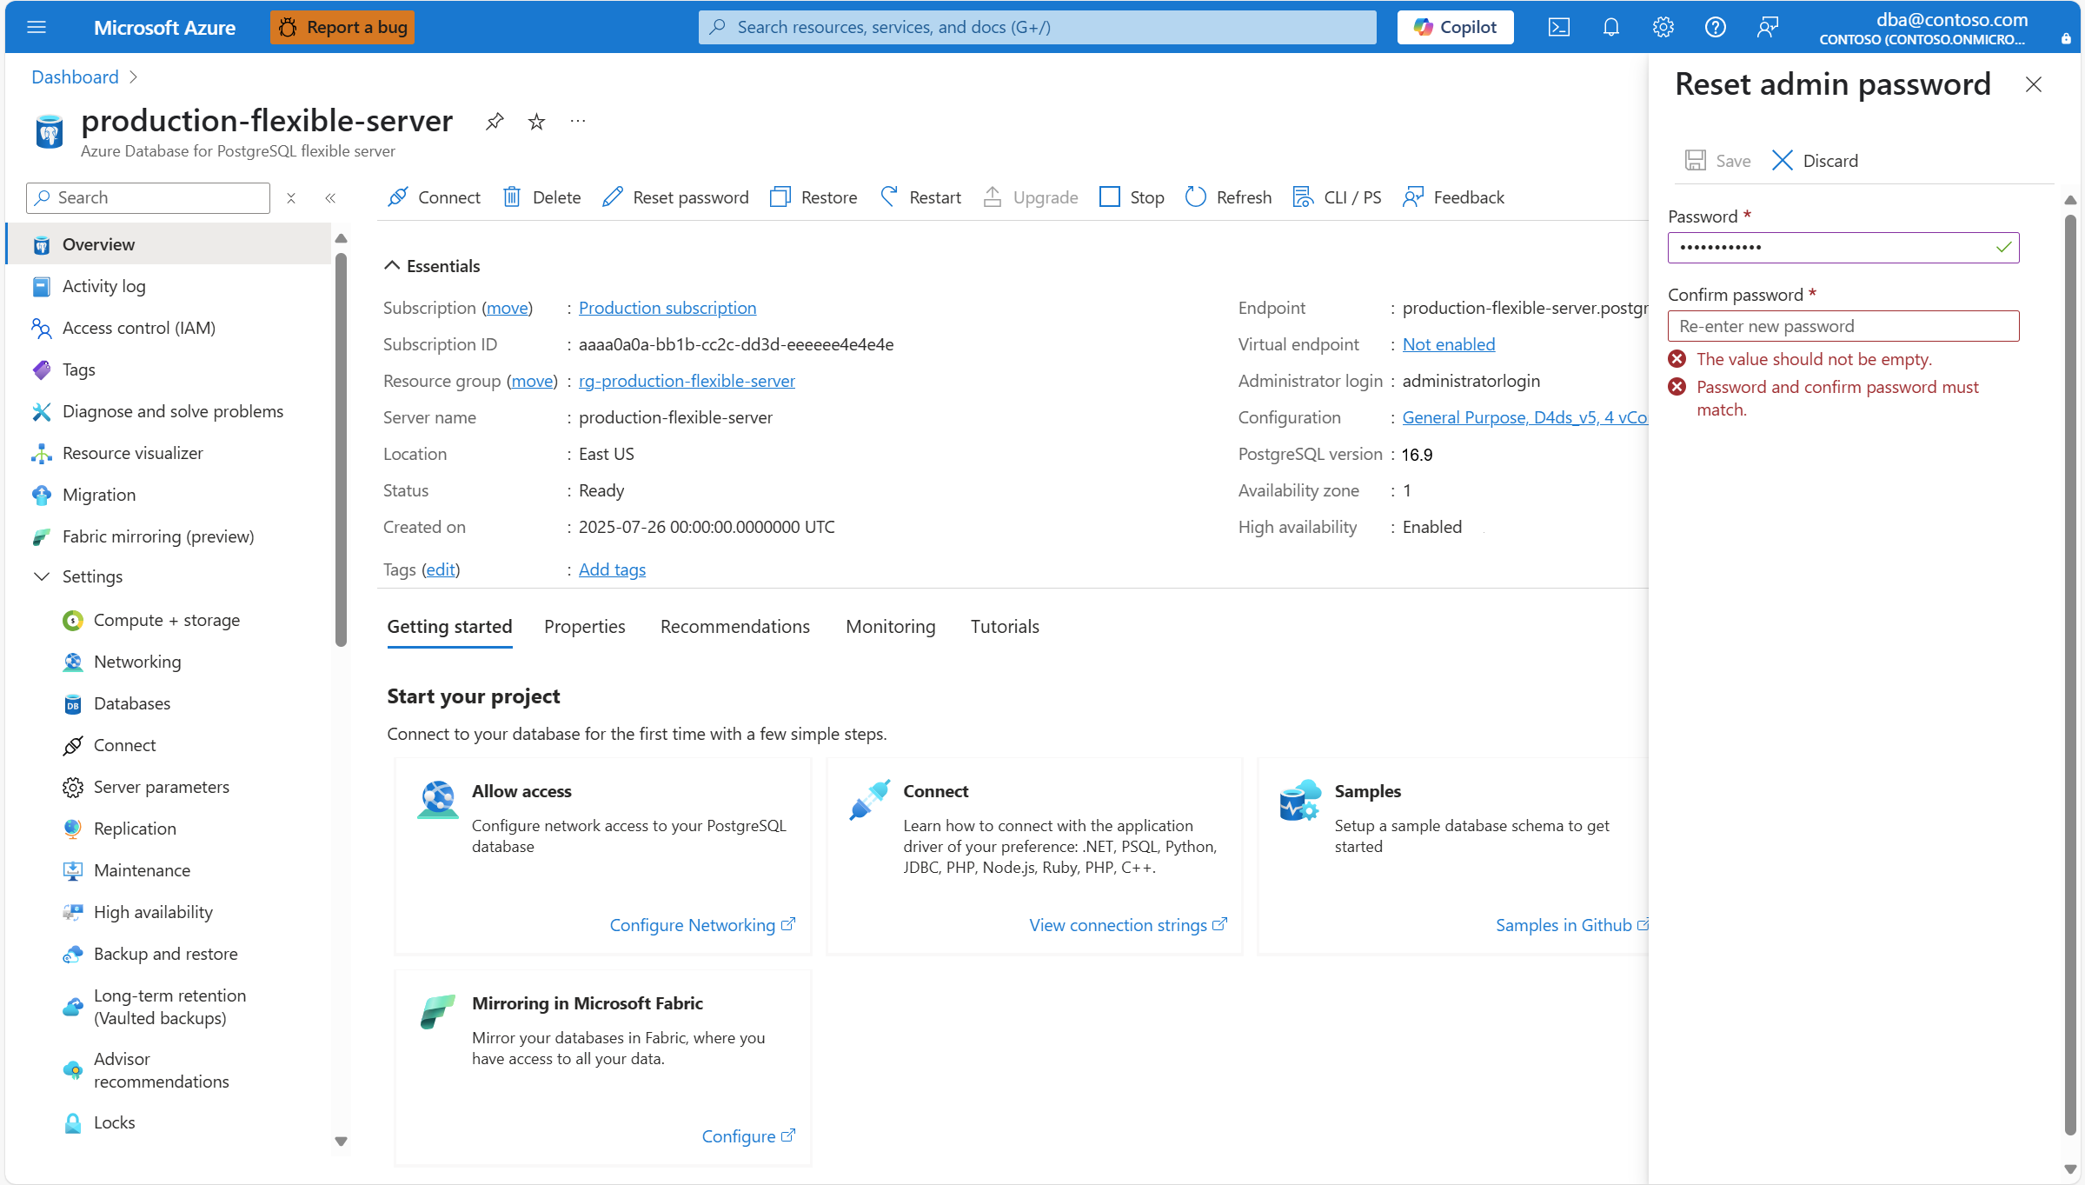2085x1185 pixels.
Task: Click the left menu scrollbar
Action: 341,449
